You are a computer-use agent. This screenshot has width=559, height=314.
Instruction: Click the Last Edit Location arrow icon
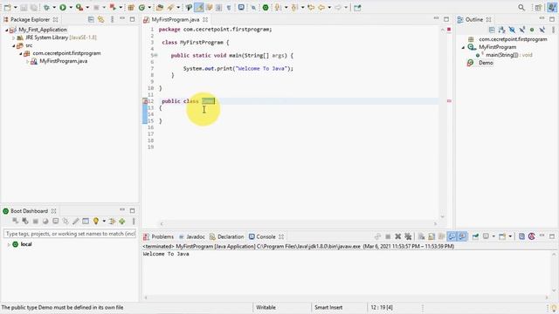(x=311, y=7)
